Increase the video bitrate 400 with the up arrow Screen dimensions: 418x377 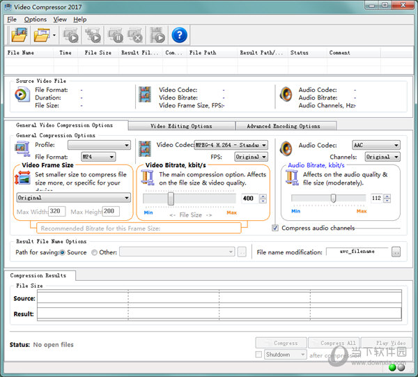[263, 197]
